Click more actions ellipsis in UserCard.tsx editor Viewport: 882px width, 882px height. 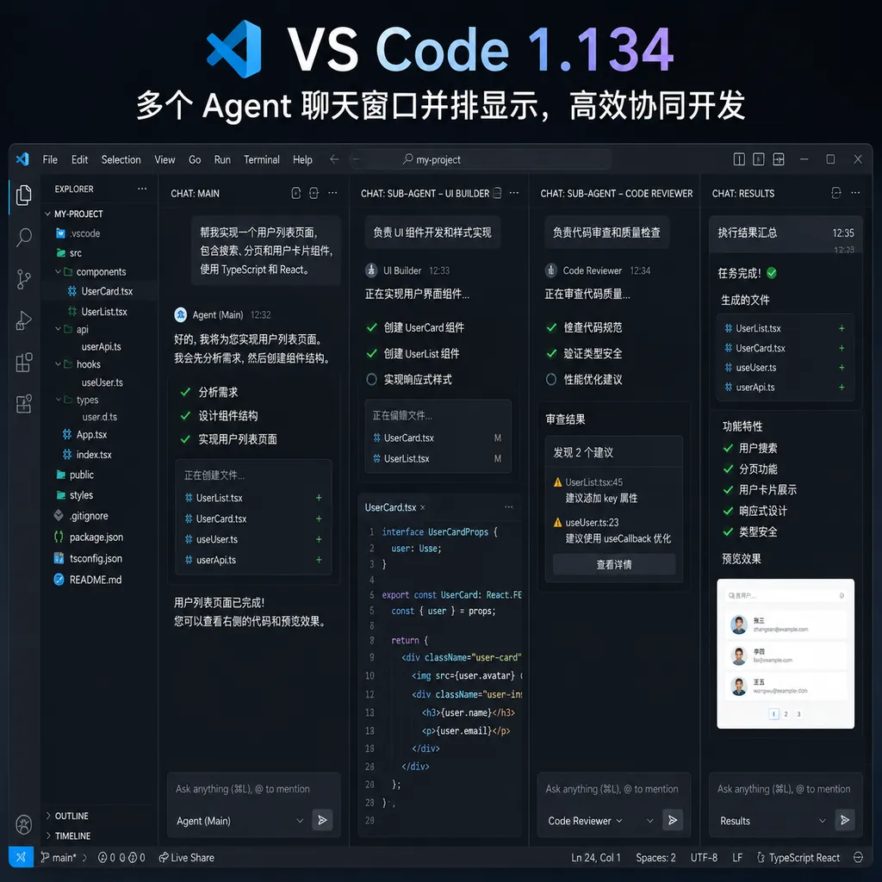point(509,506)
